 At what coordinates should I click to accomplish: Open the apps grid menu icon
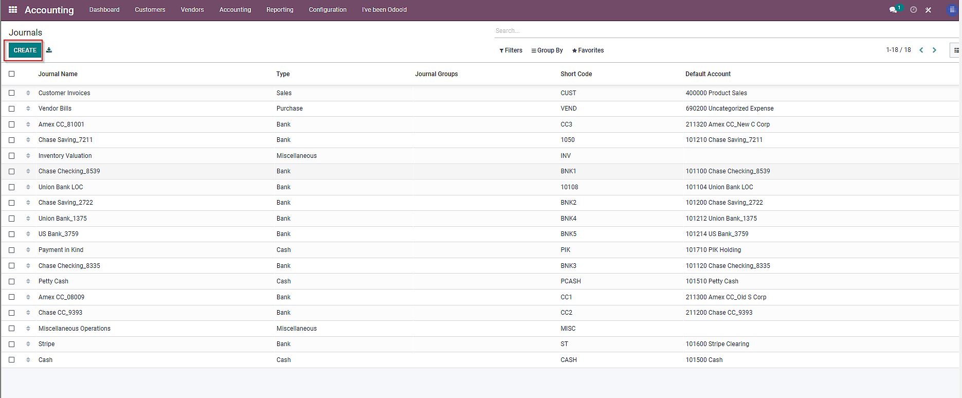point(13,10)
